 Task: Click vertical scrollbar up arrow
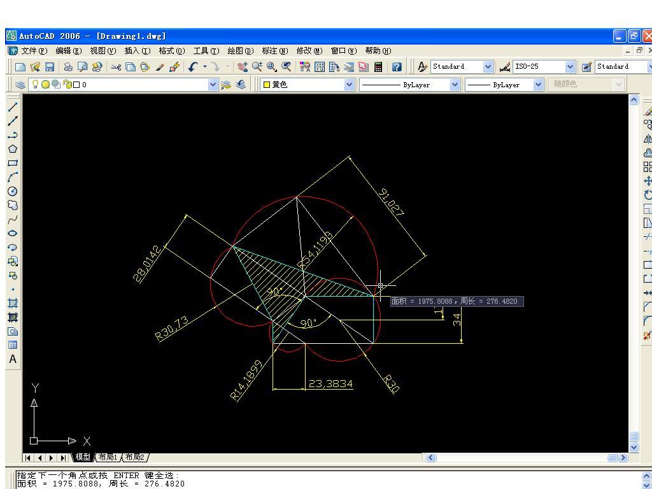click(x=634, y=100)
